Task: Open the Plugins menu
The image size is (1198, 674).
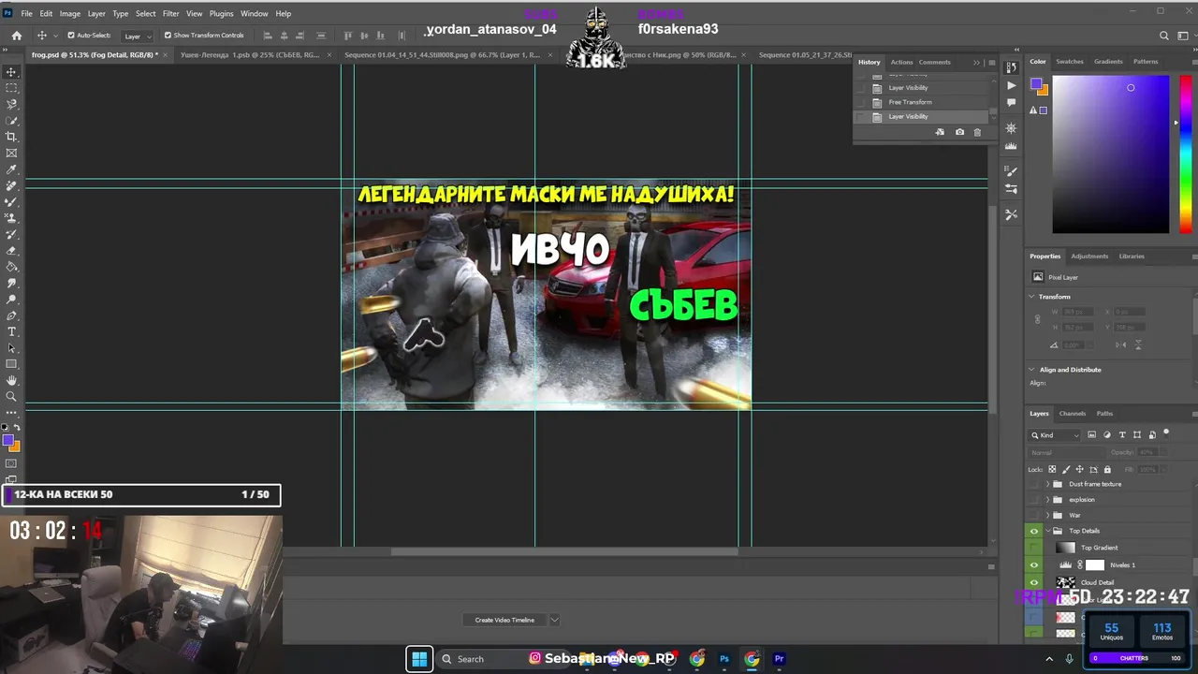Action: tap(222, 14)
